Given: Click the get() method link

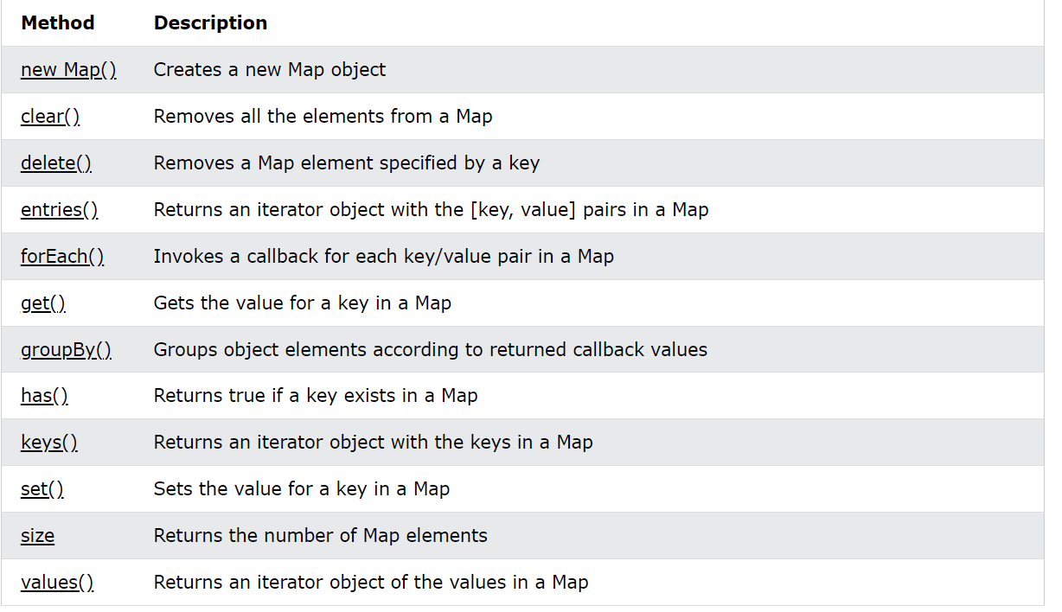Looking at the screenshot, I should 43,303.
